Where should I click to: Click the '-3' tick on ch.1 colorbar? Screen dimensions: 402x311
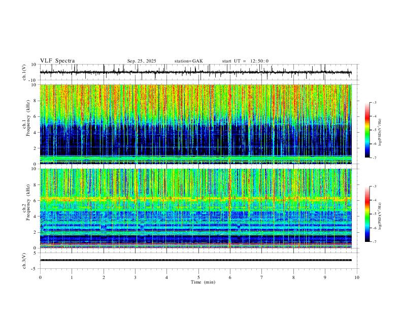point(374,102)
